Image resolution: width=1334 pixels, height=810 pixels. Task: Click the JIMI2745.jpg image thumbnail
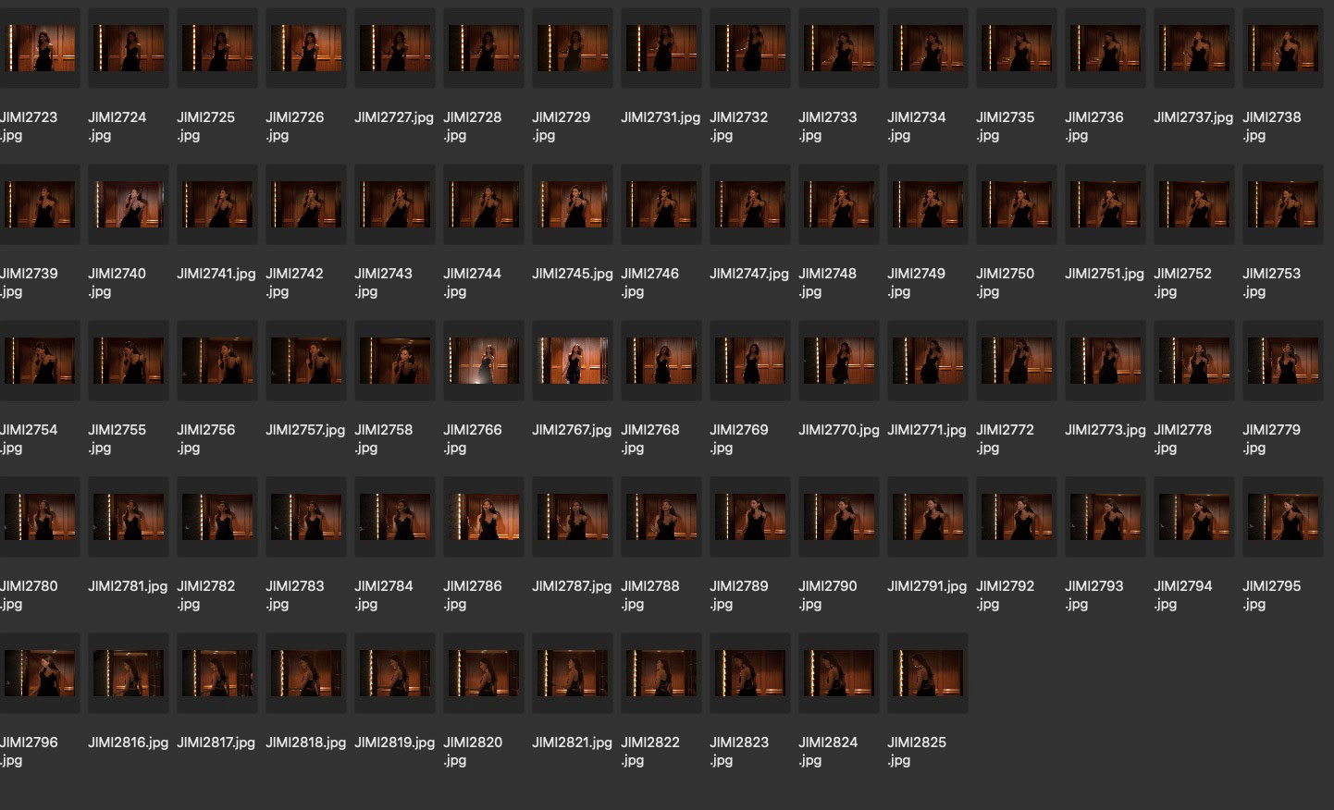pos(572,204)
